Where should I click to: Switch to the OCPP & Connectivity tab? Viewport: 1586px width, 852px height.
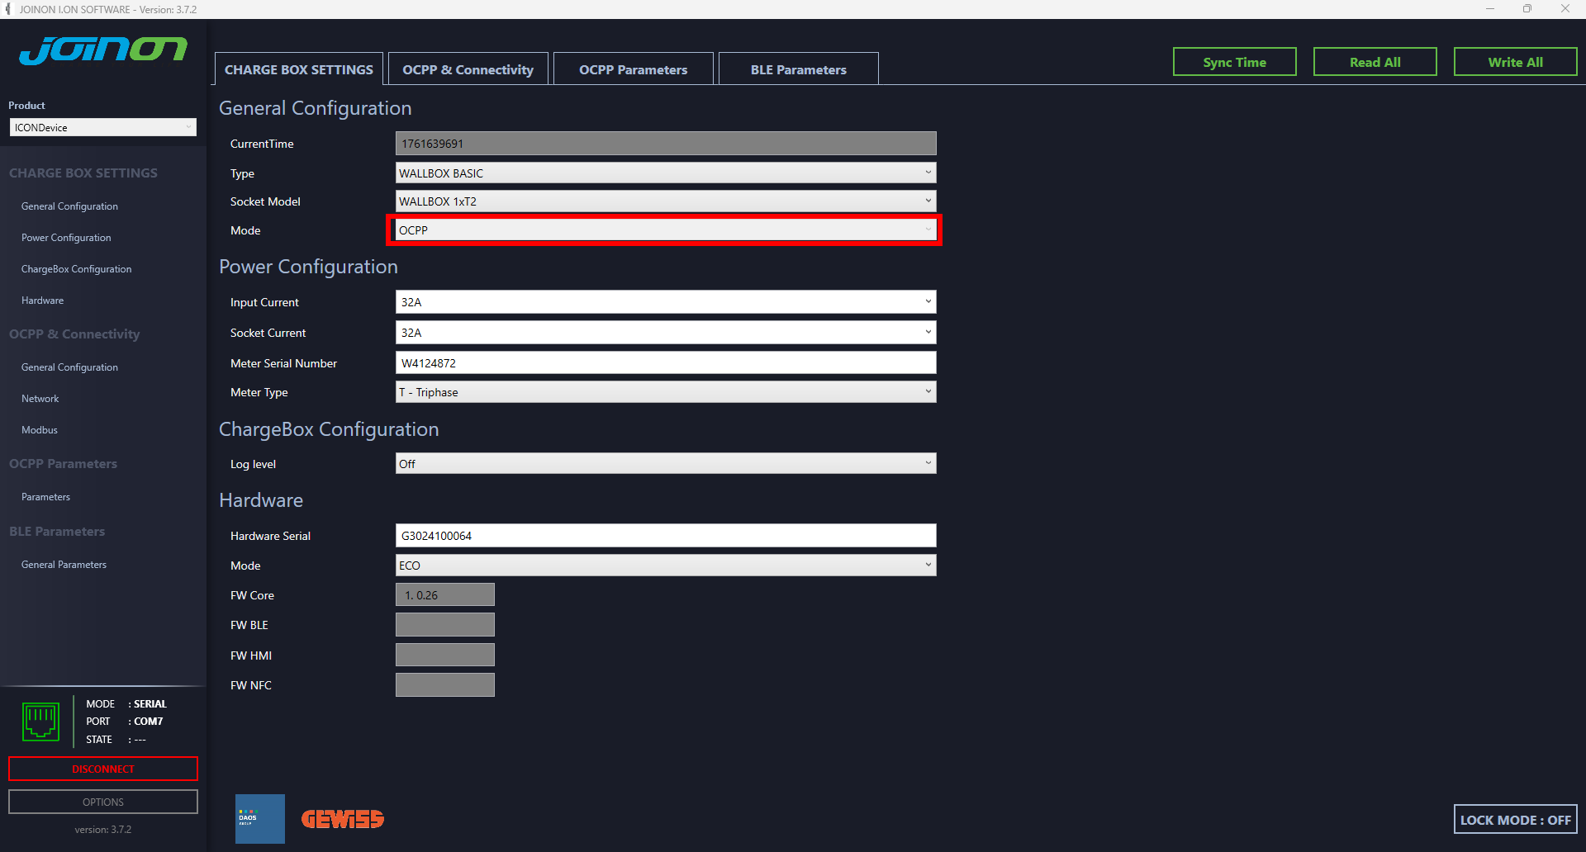pos(468,70)
